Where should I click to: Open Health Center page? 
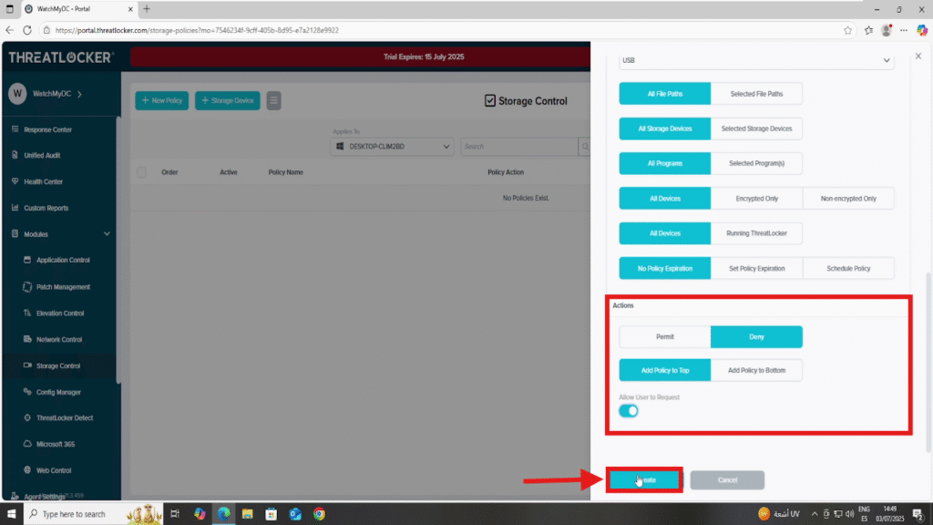click(x=43, y=181)
